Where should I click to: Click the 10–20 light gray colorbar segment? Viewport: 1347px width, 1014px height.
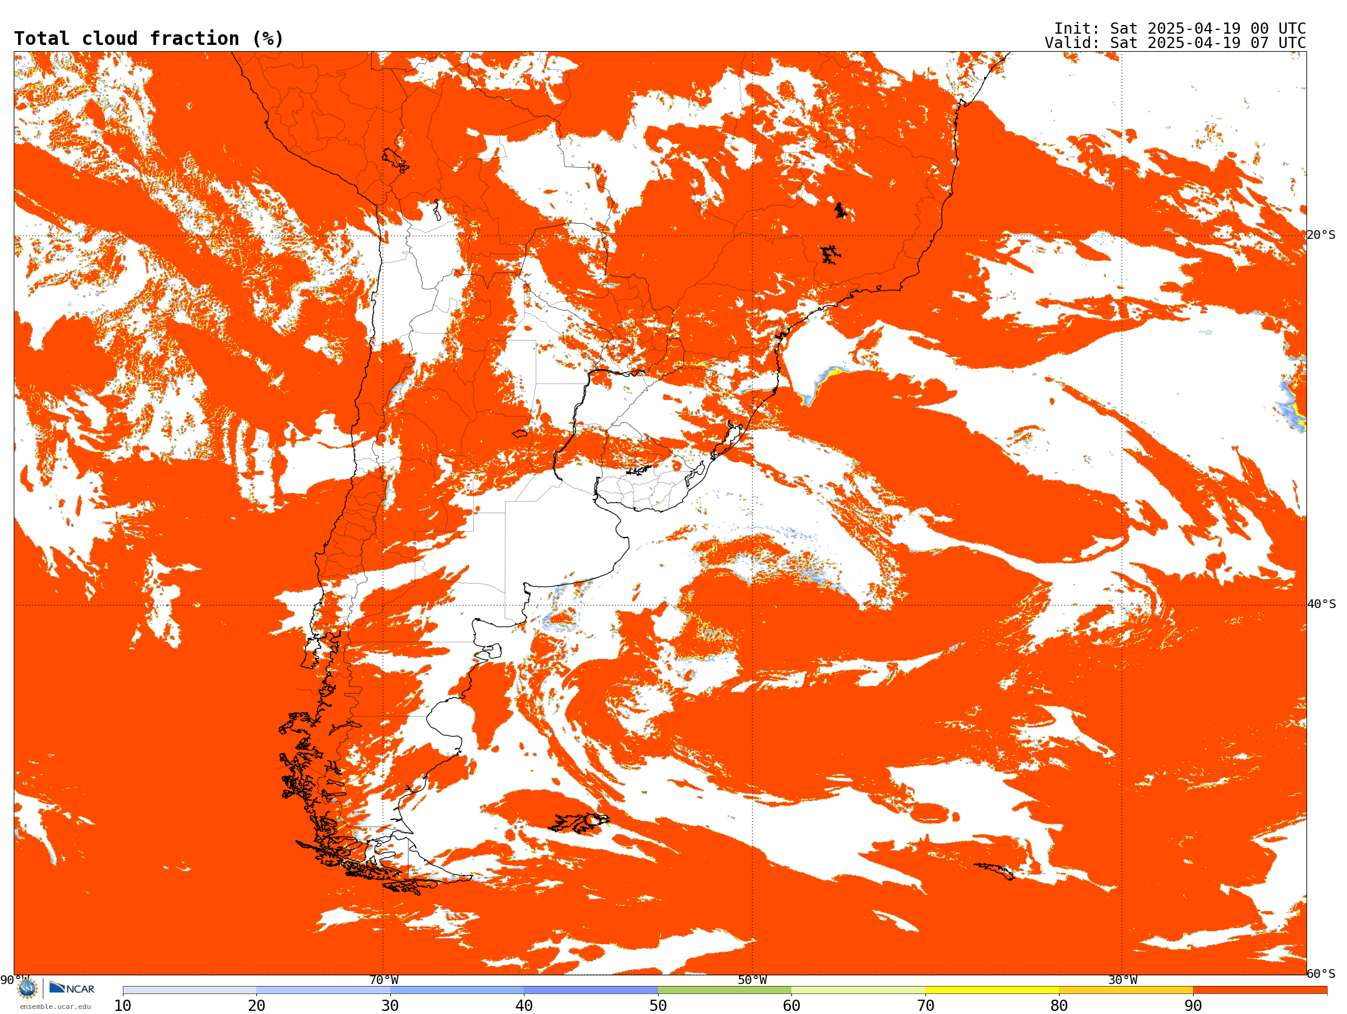190,990
